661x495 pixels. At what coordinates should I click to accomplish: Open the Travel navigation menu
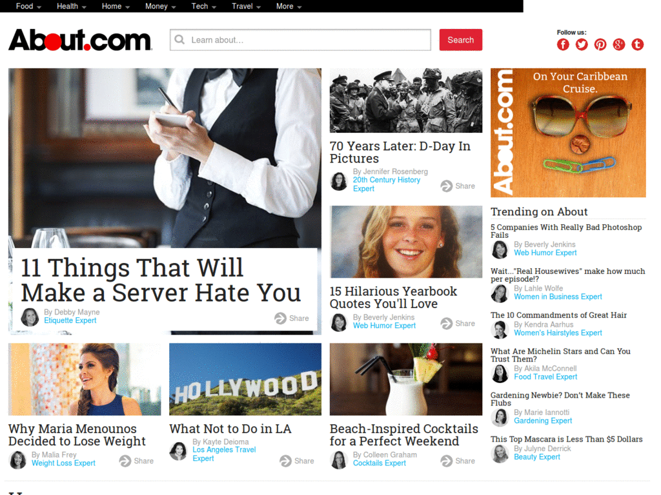246,6
